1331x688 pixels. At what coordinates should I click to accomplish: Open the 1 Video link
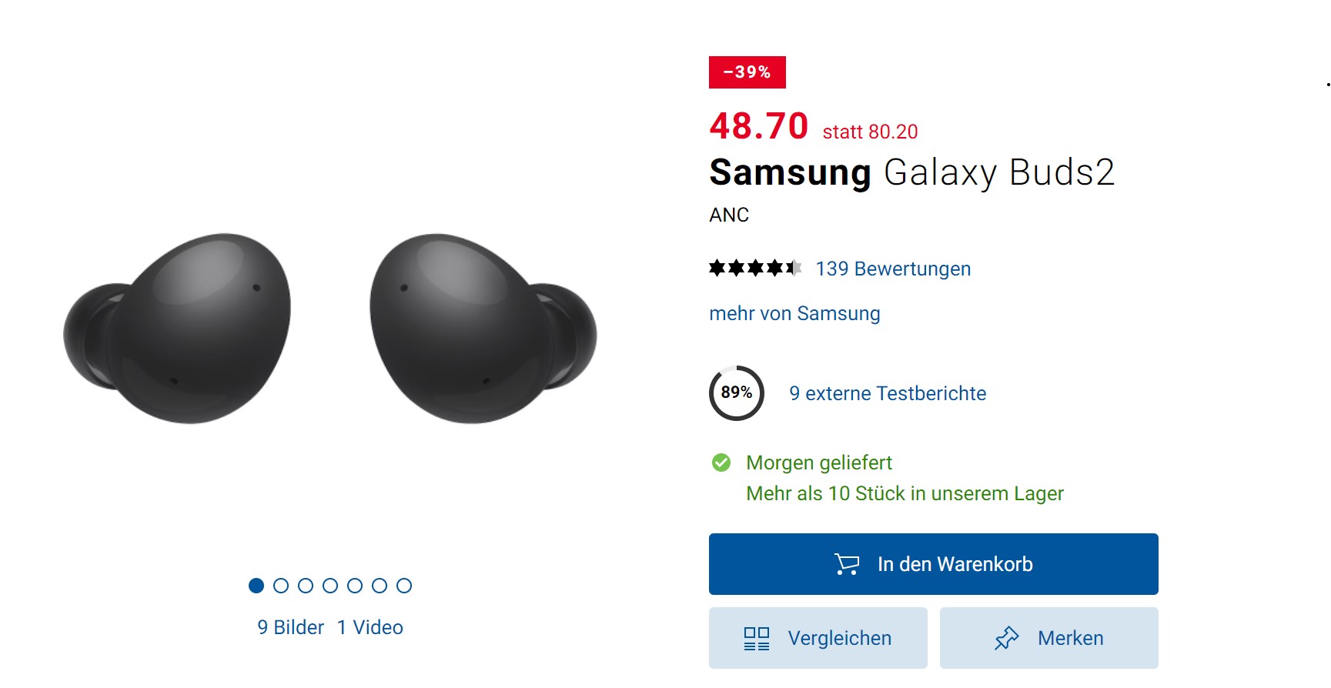370,627
